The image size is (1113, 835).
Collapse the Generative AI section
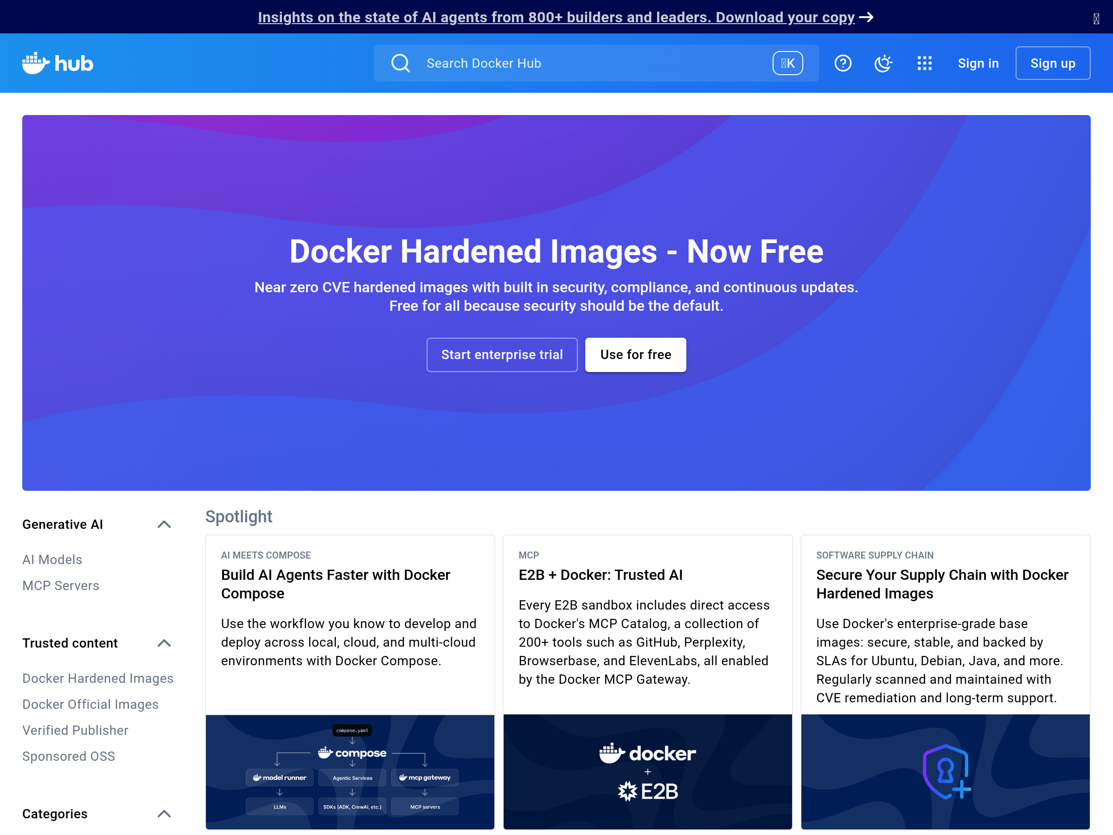pos(164,525)
